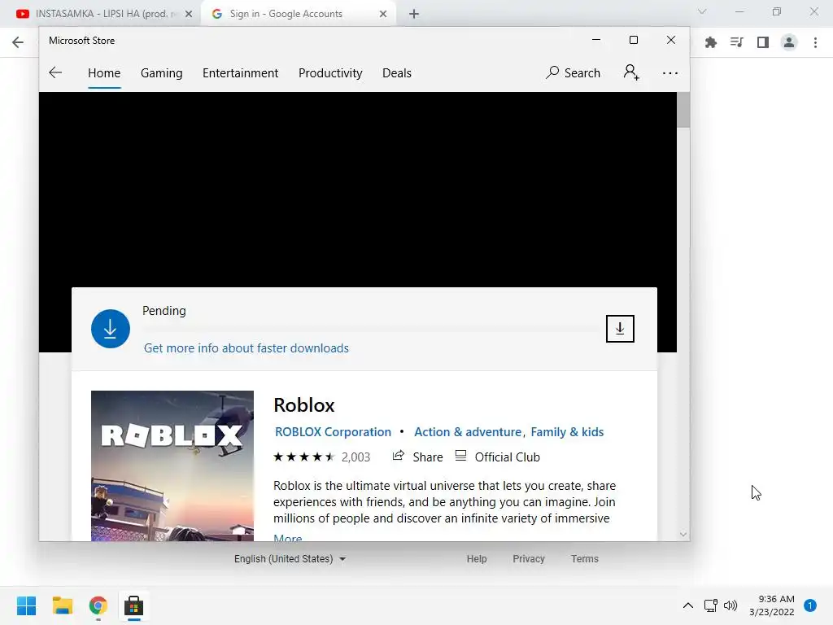Open English (United States) language dropdown
Image resolution: width=833 pixels, height=625 pixels.
coord(290,558)
